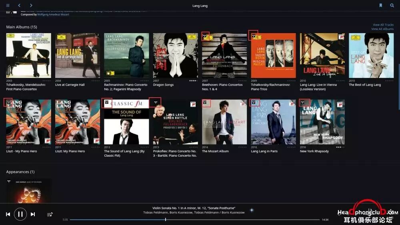Viewport: 400px width, 225px height.
Task: Skip to the next track
Action: [33, 214]
